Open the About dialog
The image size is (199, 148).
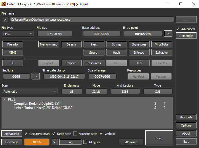(186, 133)
